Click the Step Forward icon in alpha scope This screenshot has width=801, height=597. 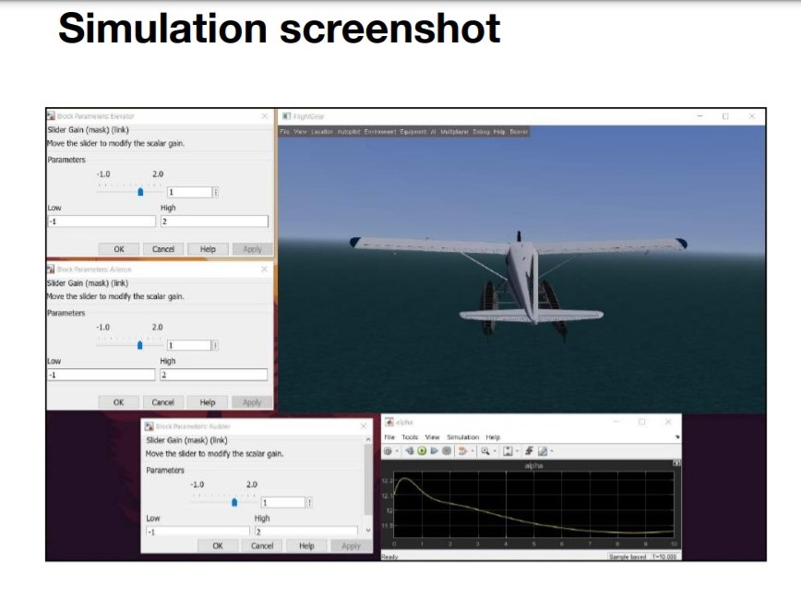coord(435,451)
